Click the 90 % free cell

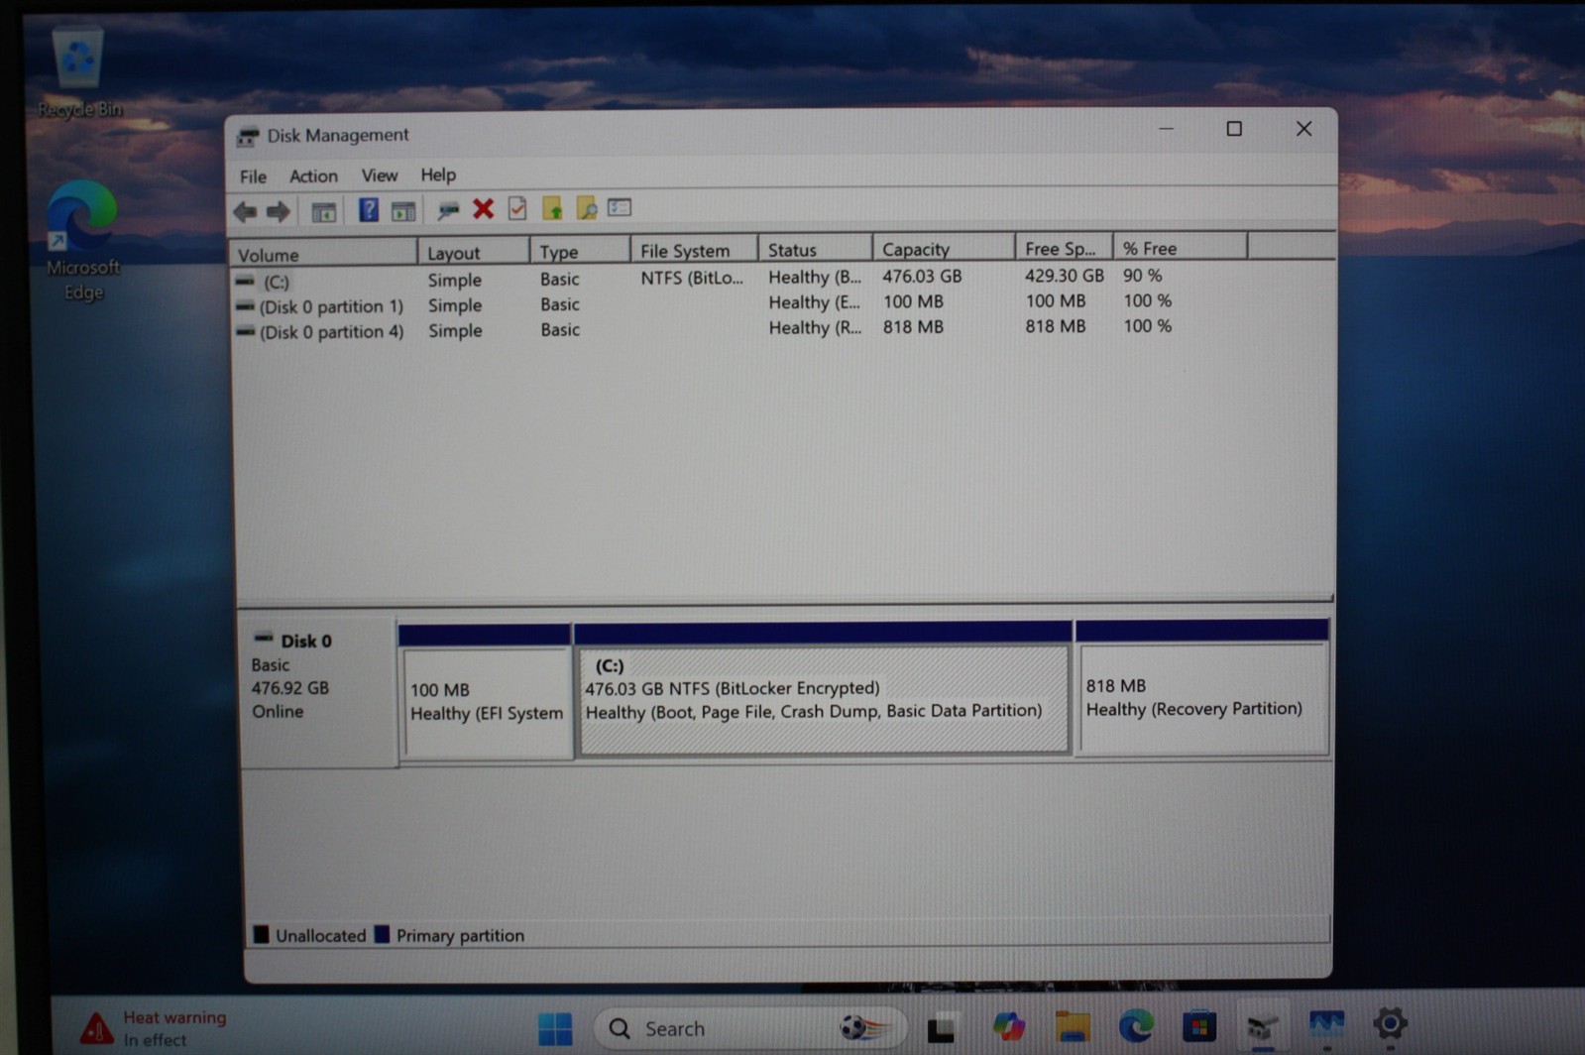point(1142,276)
